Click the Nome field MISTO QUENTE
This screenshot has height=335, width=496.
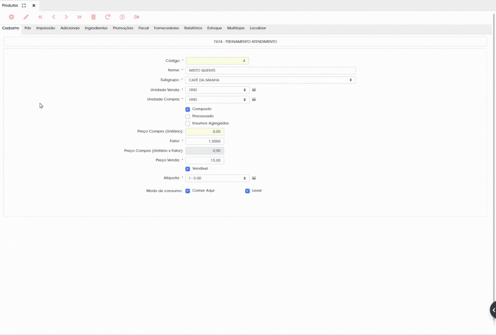coord(270,70)
